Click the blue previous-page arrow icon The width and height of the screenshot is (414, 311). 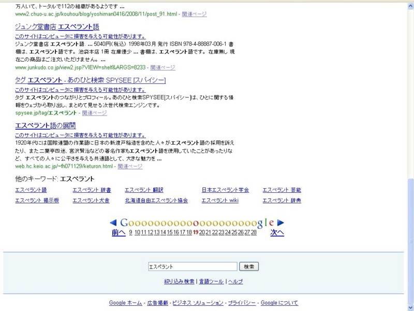[113, 223]
